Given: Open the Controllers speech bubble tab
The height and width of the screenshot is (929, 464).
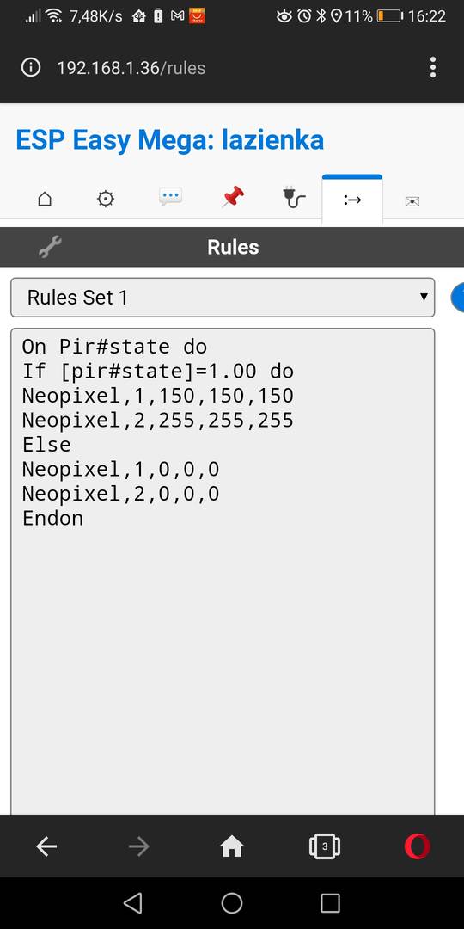Looking at the screenshot, I should 170,197.
